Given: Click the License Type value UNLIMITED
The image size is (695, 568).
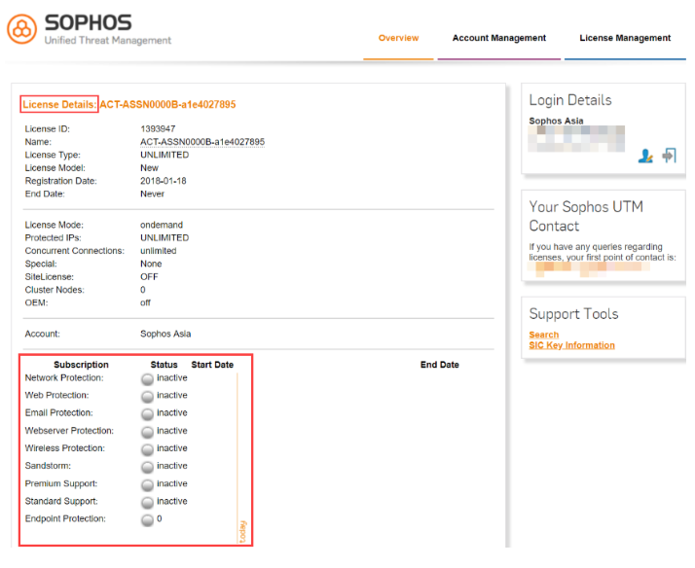Looking at the screenshot, I should point(165,155).
